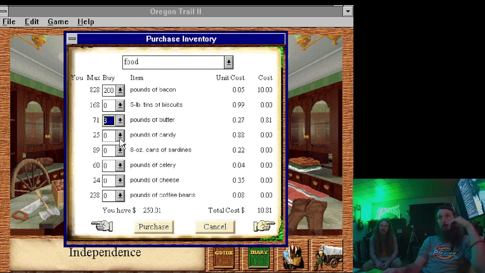Open the butter quantity dropdown arrow
Image resolution: width=485 pixels, height=273 pixels.
[120, 121]
